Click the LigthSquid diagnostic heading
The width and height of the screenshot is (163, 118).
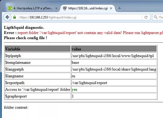pos(24,27)
